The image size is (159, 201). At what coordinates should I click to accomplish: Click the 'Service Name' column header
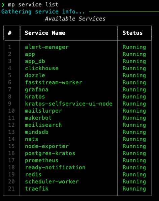tap(45, 33)
